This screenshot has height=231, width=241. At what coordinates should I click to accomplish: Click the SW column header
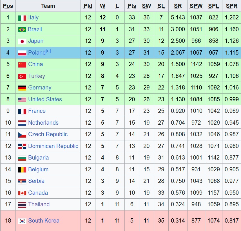146,6
